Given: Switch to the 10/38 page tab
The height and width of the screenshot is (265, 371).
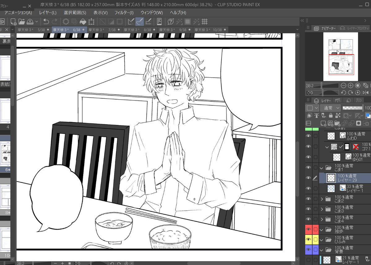Looking at the screenshot, I should (210, 30).
